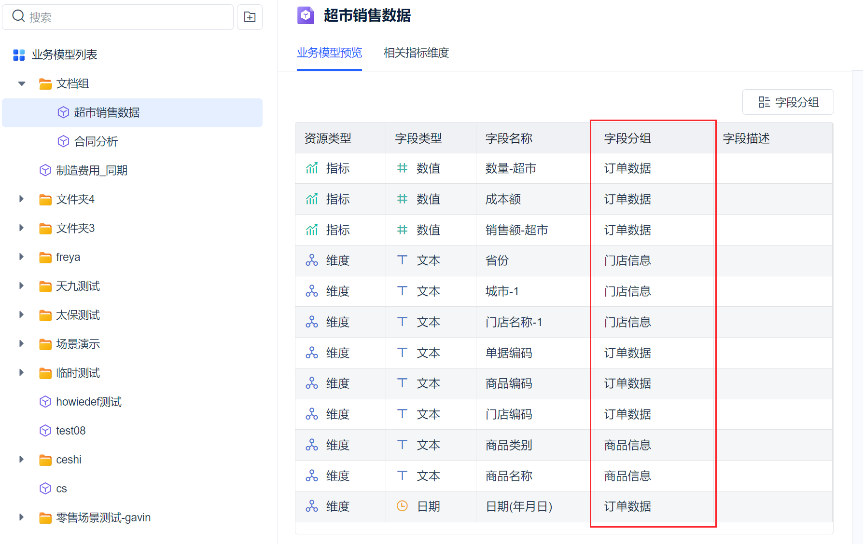Click the new folder icon beside search
Viewport: 863px width, 544px height.
[x=250, y=17]
